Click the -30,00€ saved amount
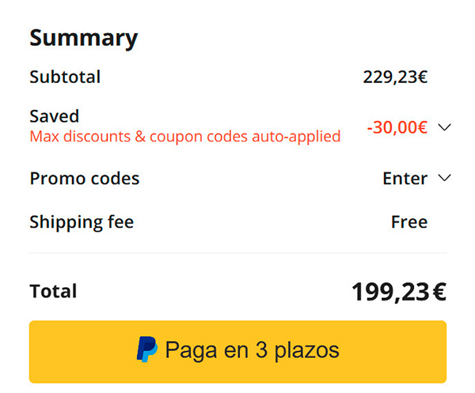This screenshot has width=475, height=393. 397,127
